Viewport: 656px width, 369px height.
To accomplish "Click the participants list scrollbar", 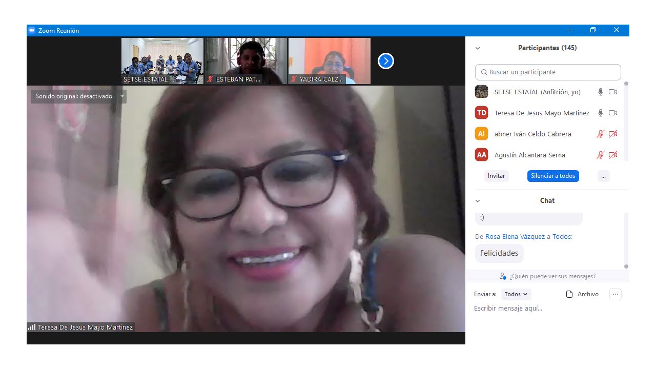I will [626, 121].
